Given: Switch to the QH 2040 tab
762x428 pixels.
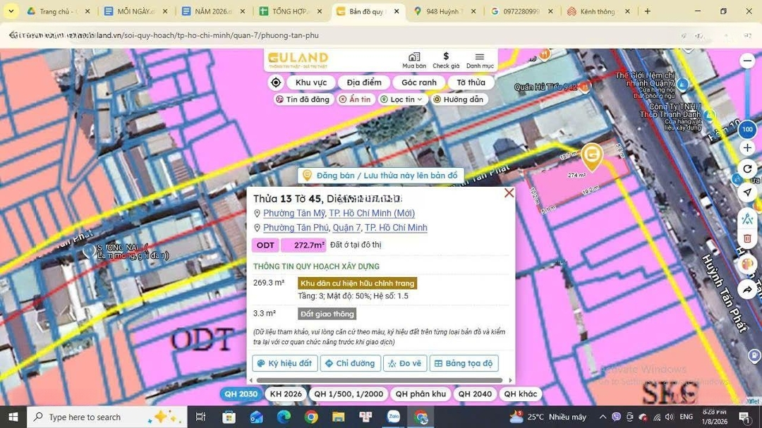Looking at the screenshot, I should tap(473, 394).
